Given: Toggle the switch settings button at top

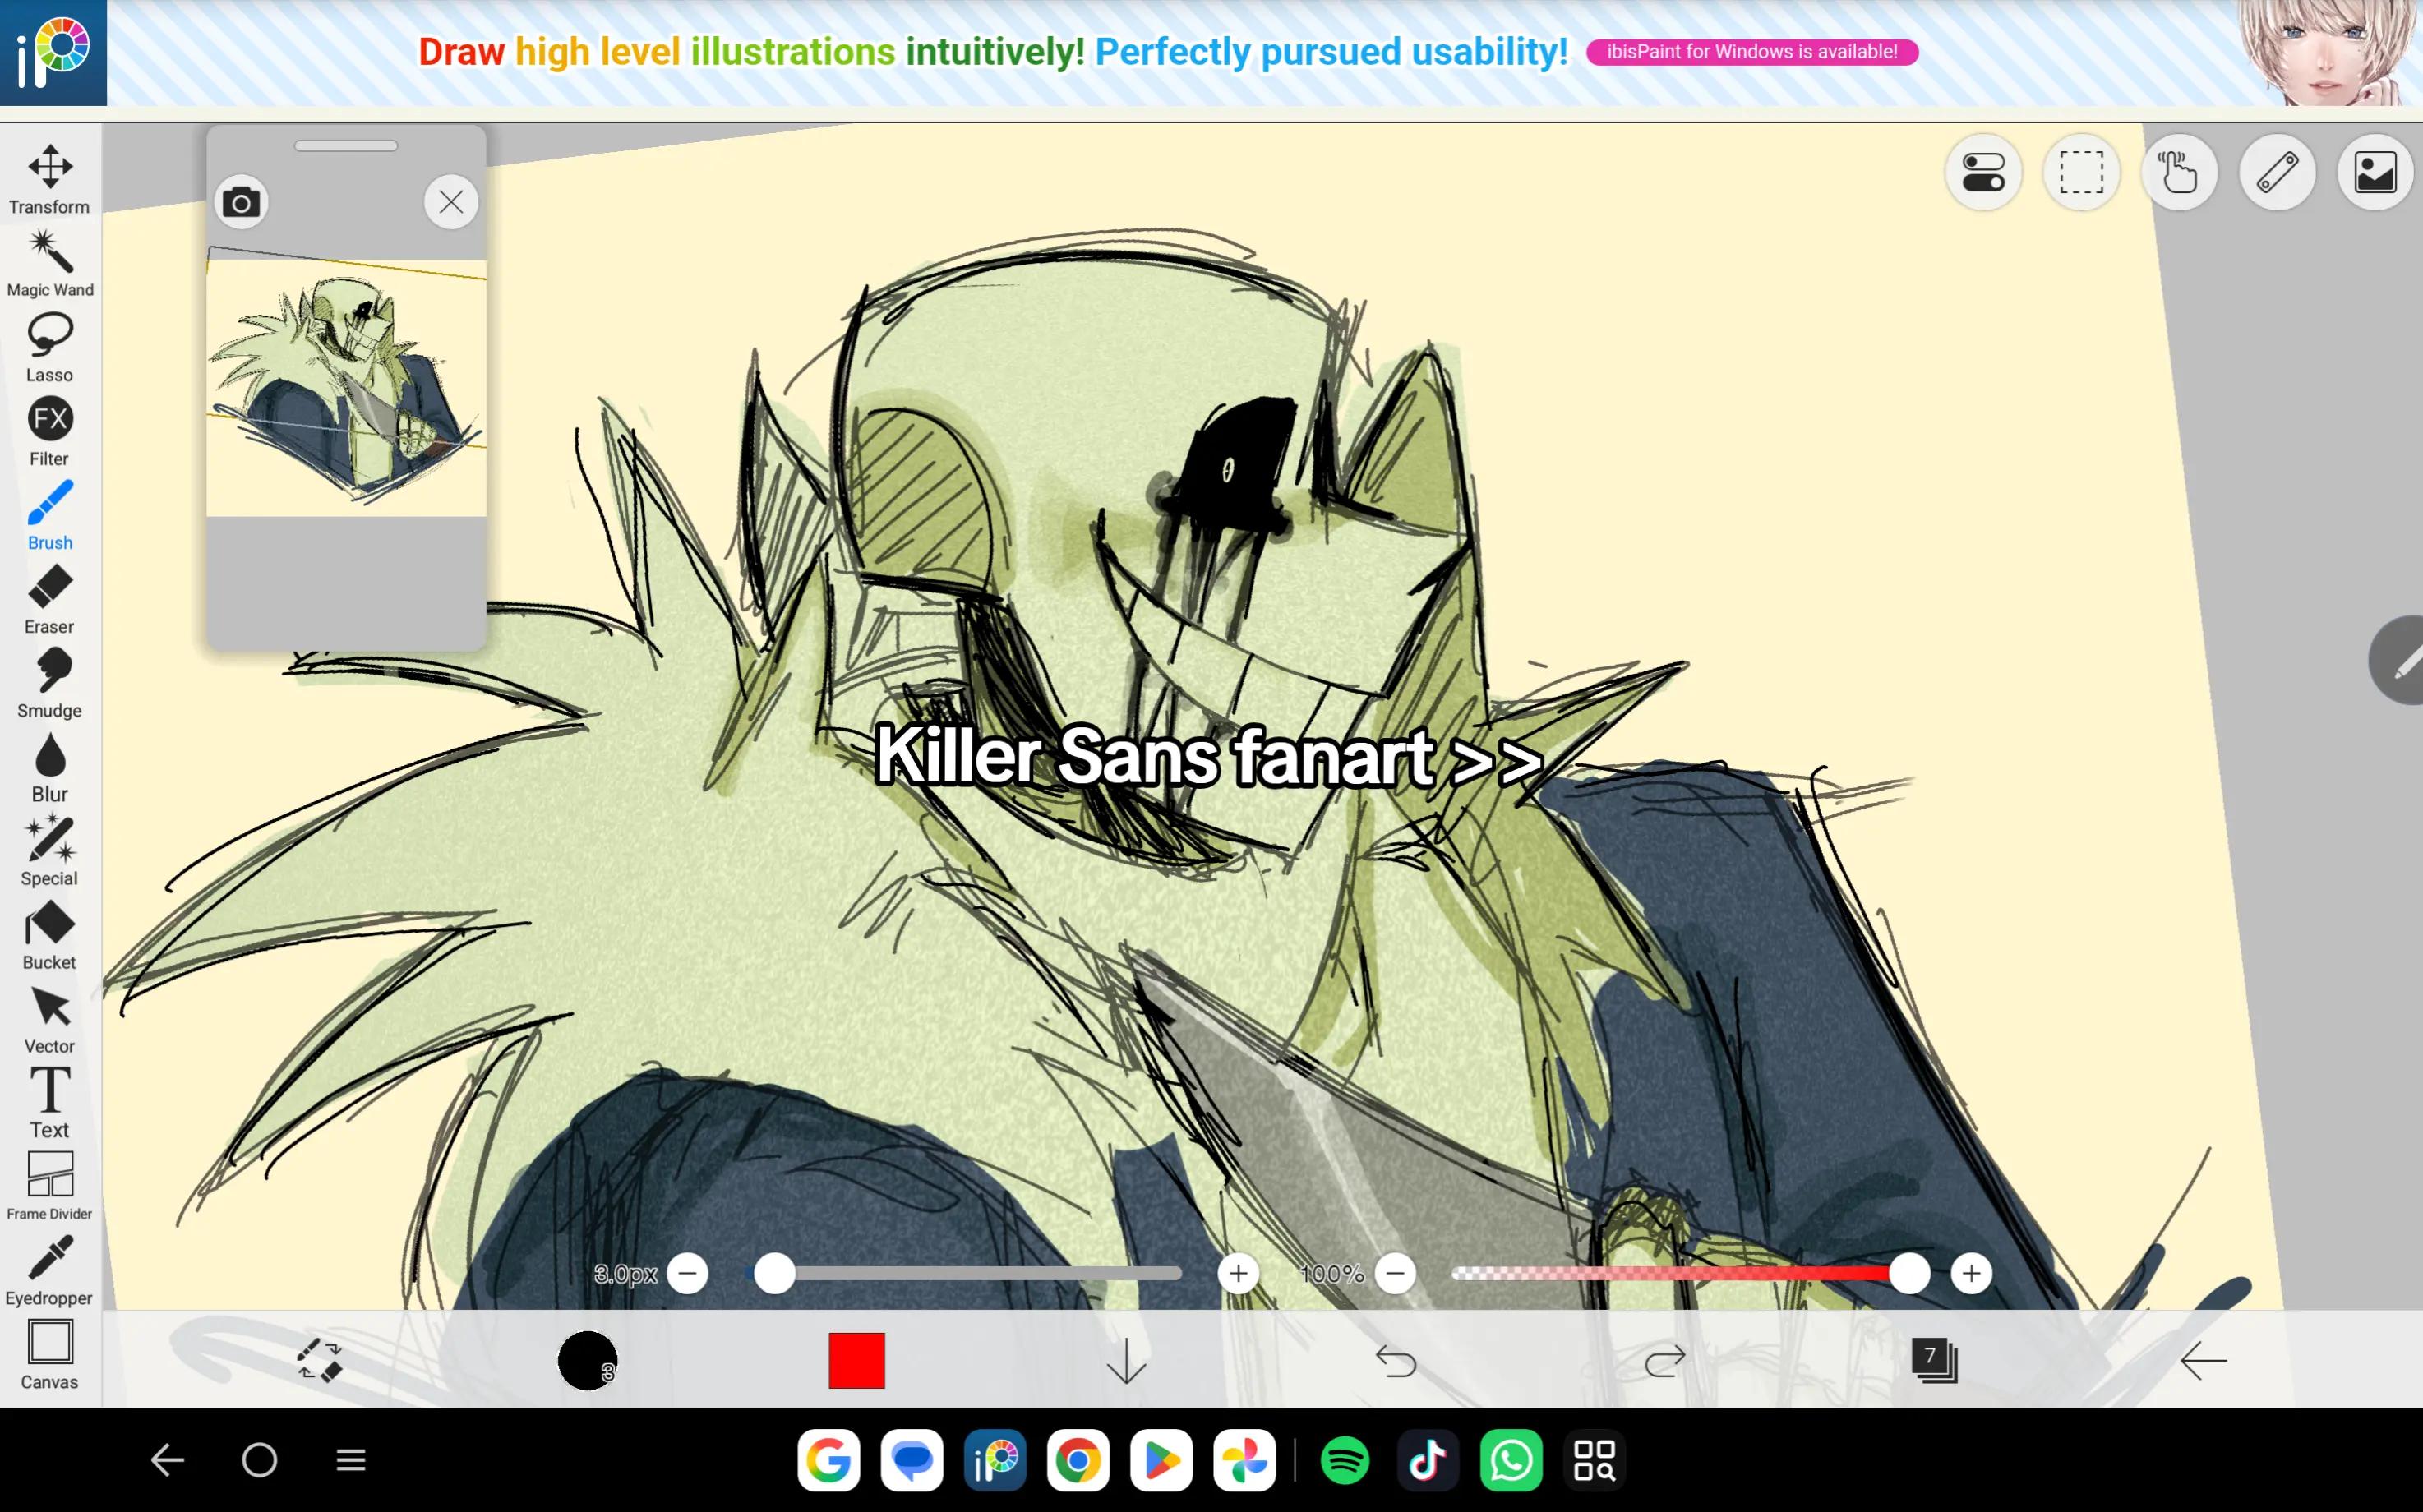Looking at the screenshot, I should coord(1984,172).
